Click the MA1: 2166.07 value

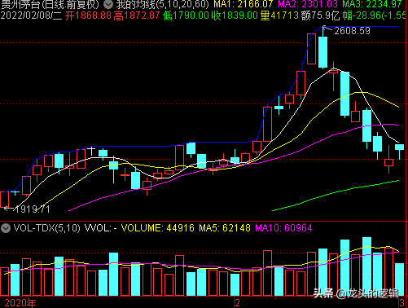(x=243, y=4)
